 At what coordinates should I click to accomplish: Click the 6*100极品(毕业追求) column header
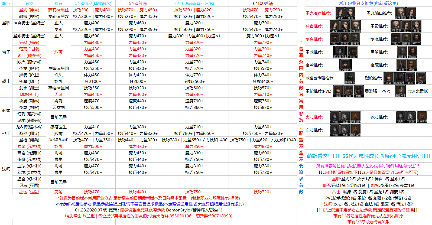[194, 4]
